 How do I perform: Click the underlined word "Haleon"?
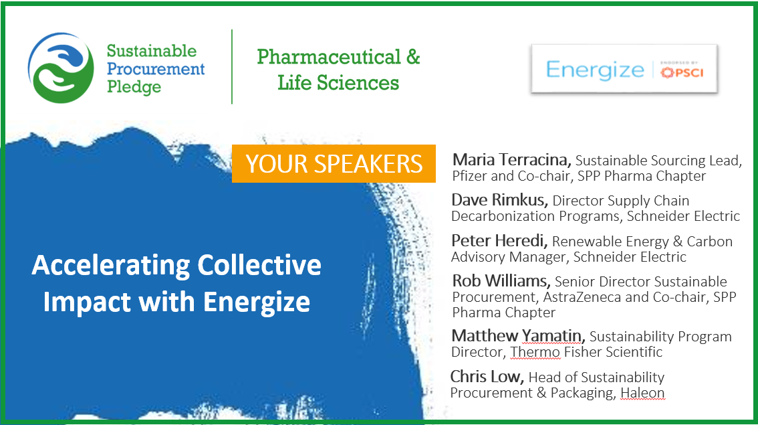tap(642, 393)
